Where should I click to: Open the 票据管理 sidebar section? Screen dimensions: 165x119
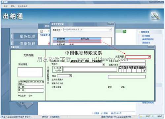pyautogui.click(x=24, y=44)
